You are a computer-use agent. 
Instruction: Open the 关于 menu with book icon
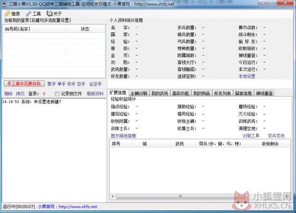click(54, 13)
